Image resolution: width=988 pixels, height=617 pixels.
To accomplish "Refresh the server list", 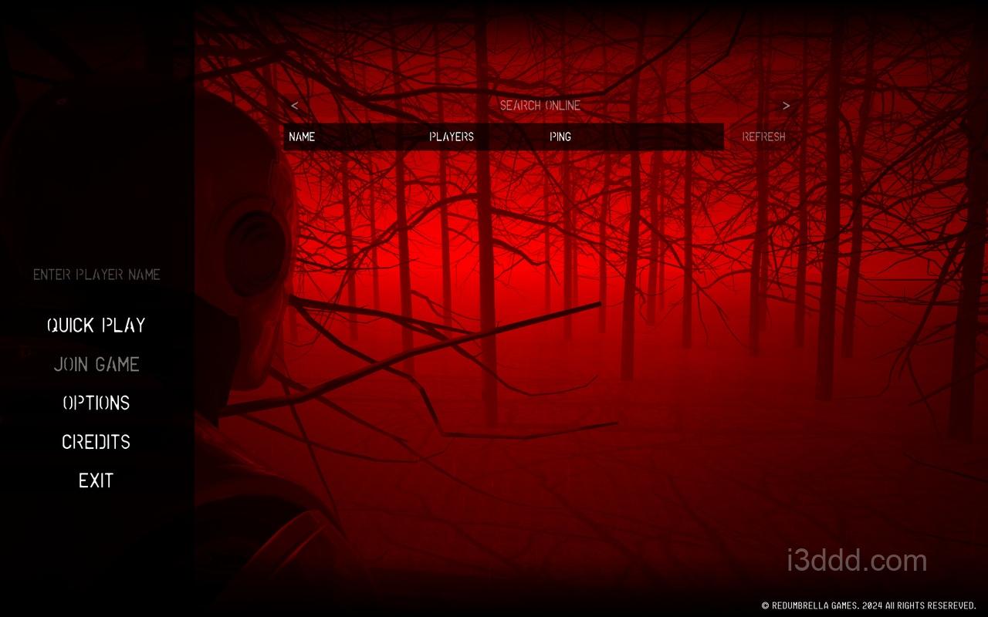I will tap(763, 137).
